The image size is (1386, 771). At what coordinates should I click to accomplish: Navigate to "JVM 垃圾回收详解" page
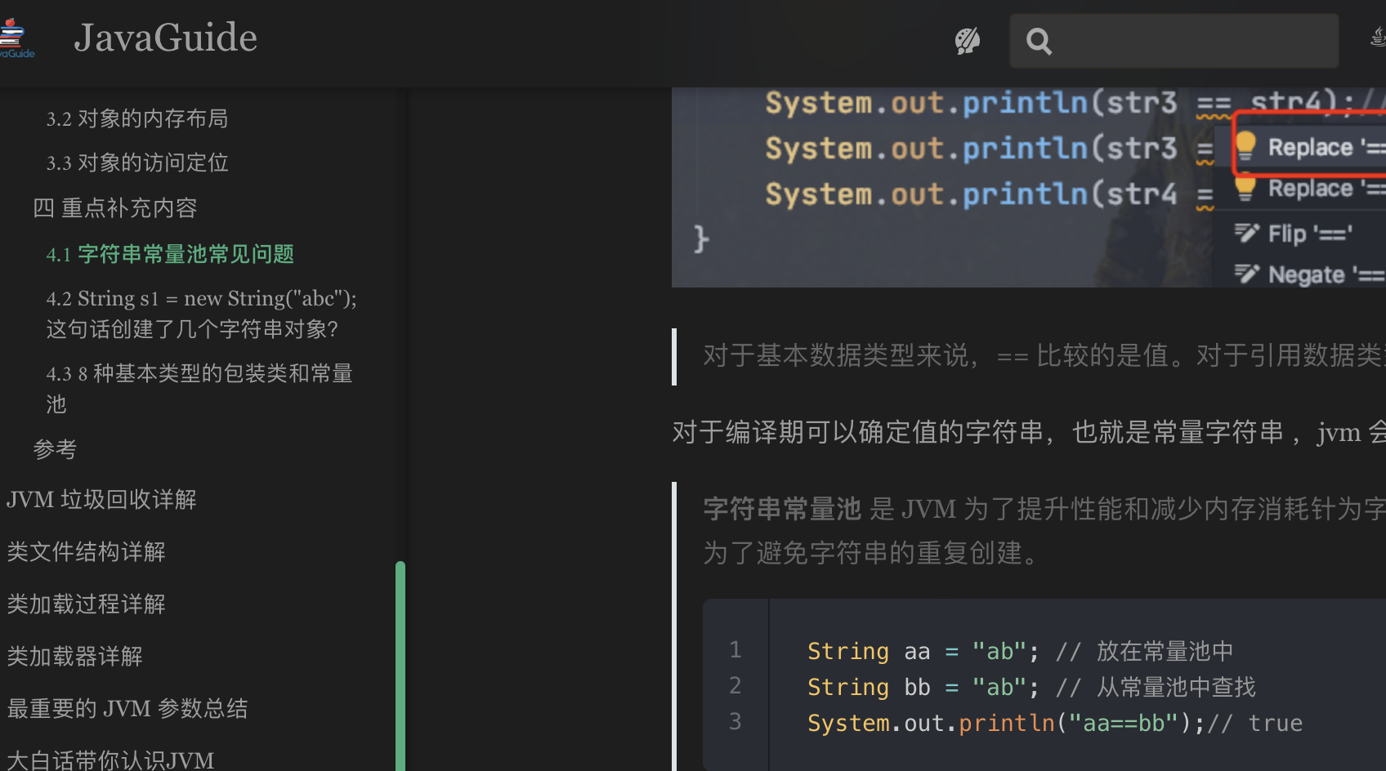click(101, 499)
